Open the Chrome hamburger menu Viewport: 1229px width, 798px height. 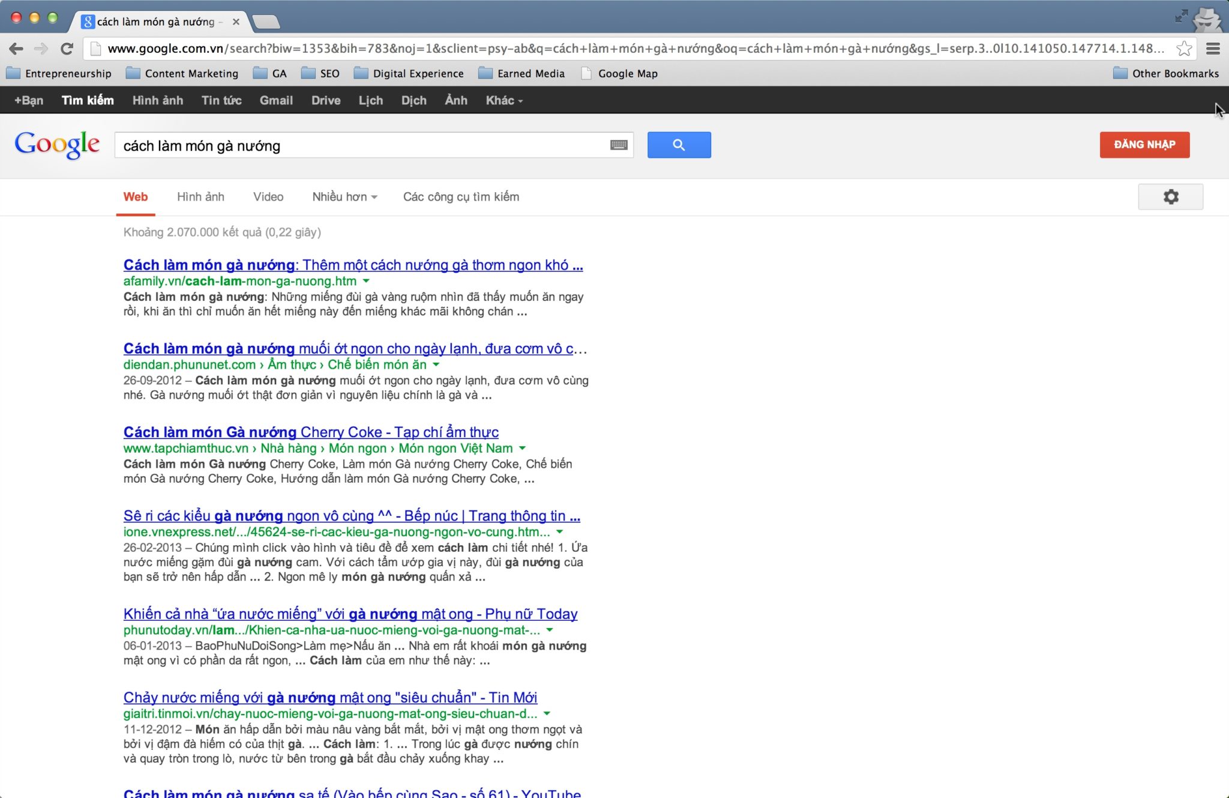[1213, 49]
